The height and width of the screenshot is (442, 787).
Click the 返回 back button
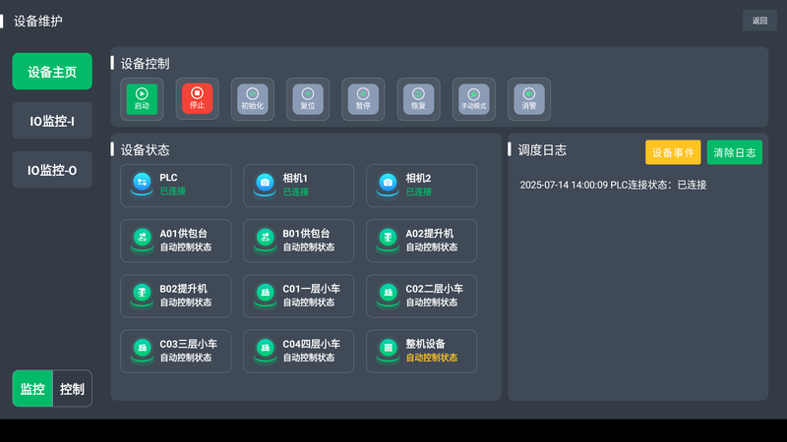tap(759, 21)
